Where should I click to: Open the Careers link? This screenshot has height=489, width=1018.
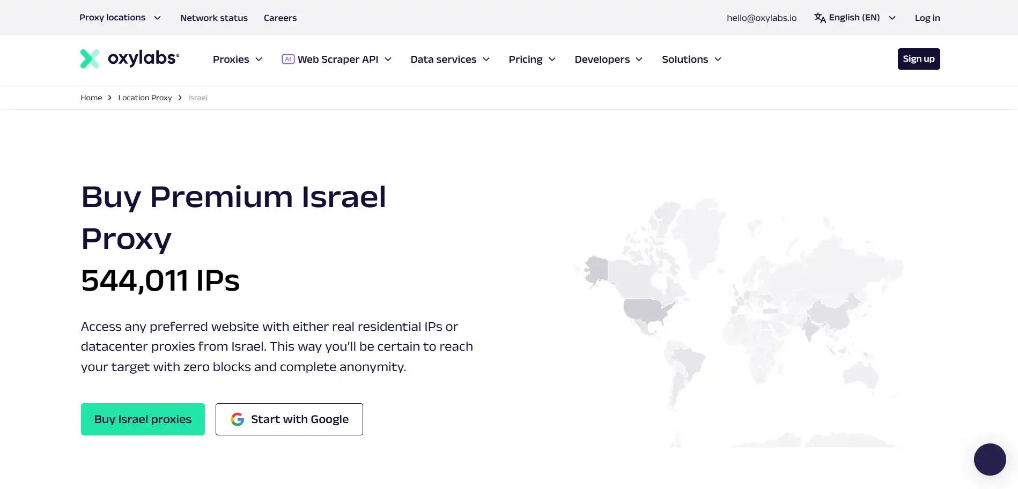[x=280, y=18]
